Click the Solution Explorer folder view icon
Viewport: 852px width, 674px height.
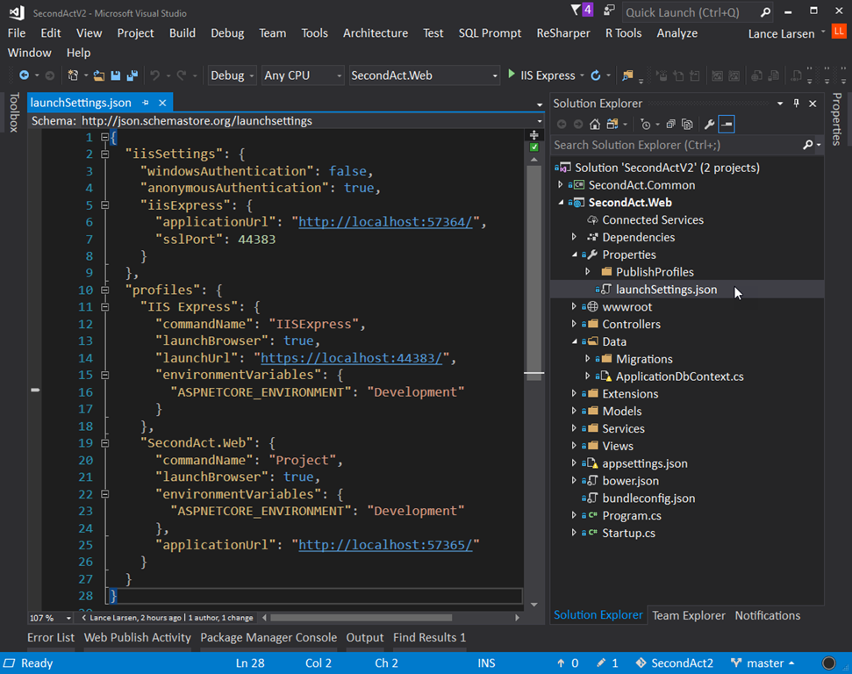[612, 125]
